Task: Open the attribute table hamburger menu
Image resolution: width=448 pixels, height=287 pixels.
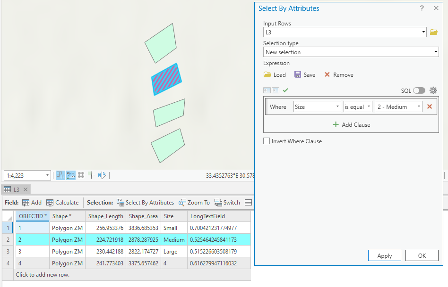Action: click(x=247, y=202)
